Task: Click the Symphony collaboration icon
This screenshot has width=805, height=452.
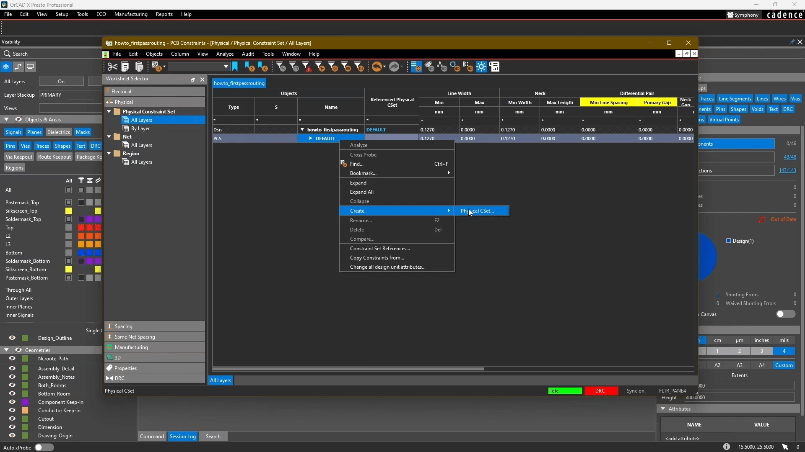Action: point(730,15)
